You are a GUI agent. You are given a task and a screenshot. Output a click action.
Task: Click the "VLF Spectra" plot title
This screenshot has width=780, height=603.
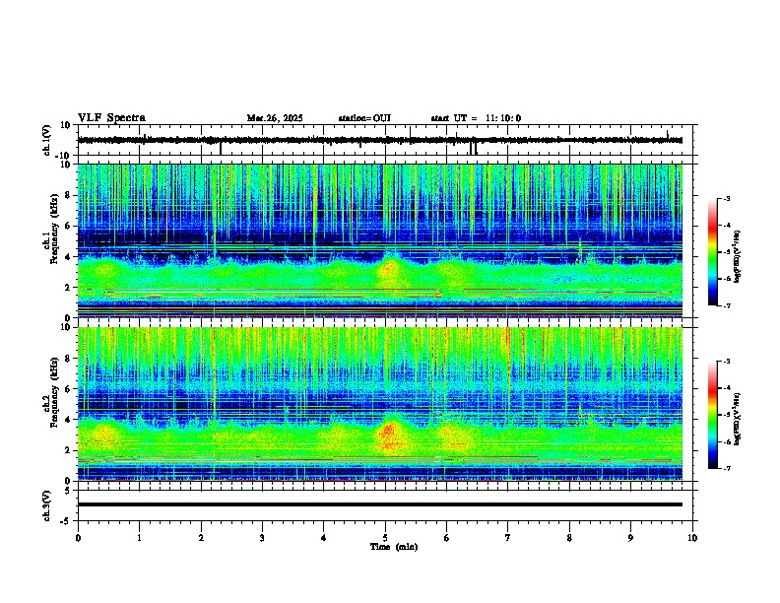tap(111, 118)
